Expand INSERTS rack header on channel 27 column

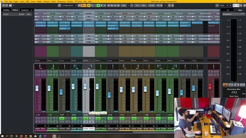[40, 20]
